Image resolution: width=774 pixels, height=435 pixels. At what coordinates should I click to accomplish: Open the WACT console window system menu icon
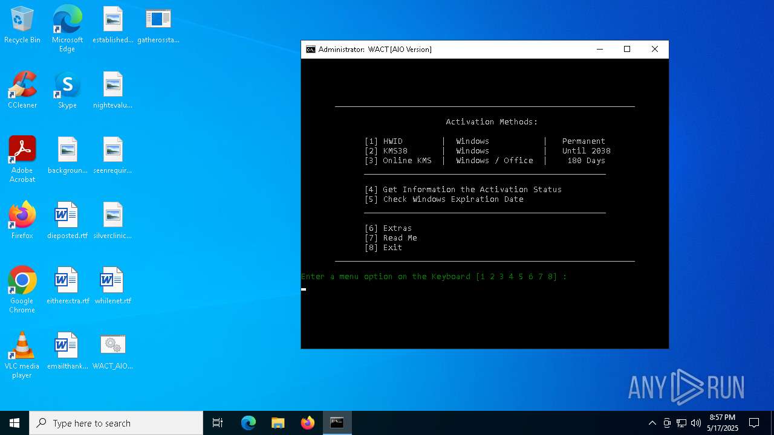point(310,50)
